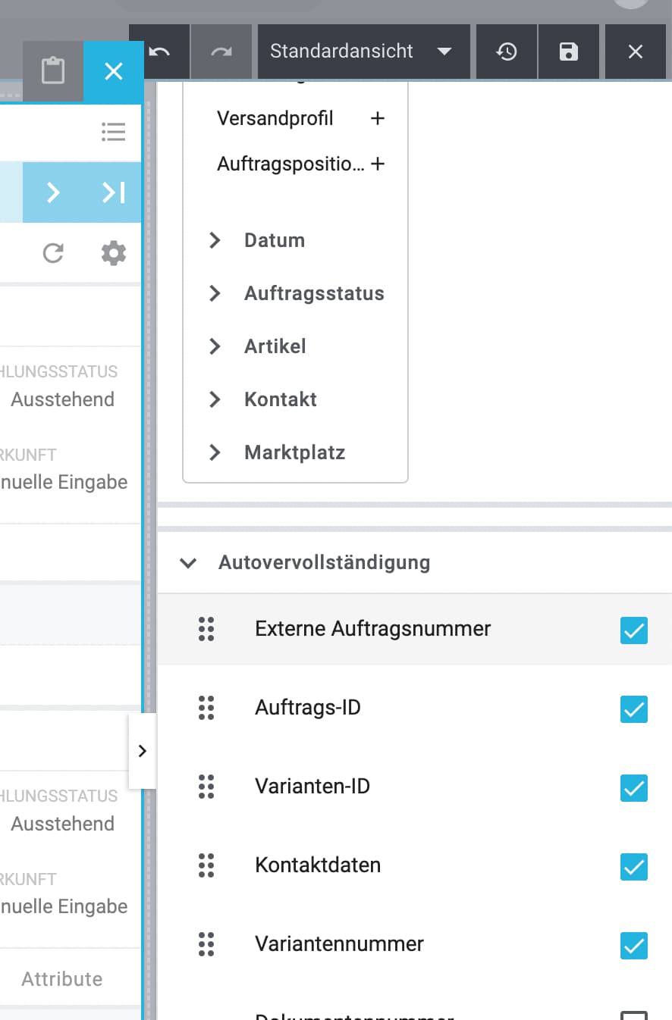Click the clipboard icon
Viewport: 672px width, 1020px height.
click(x=53, y=72)
